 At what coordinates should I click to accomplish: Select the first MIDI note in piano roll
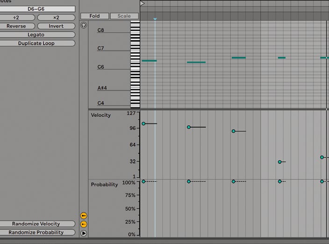pyautogui.click(x=149, y=61)
